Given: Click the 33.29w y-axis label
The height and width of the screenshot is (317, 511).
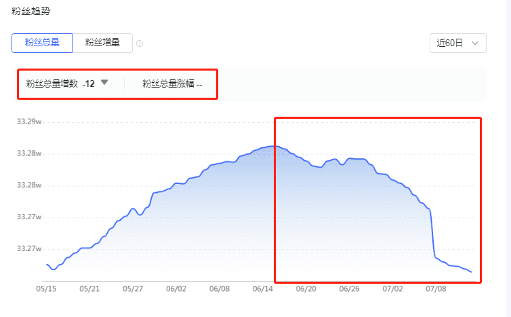Looking at the screenshot, I should pyautogui.click(x=29, y=122).
